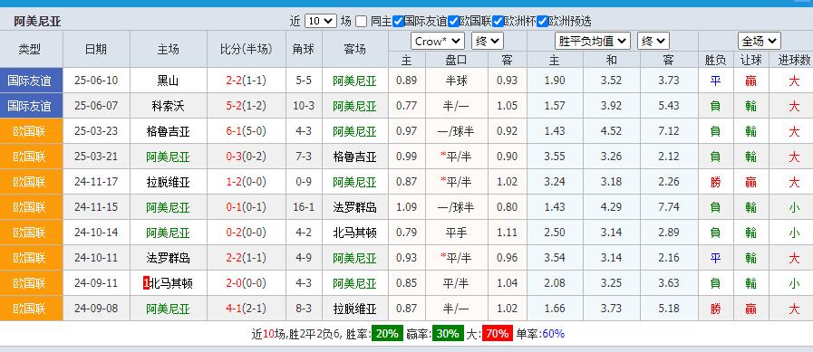Click away odds 7.74
Screen dimensions: 813x352
click(x=668, y=207)
